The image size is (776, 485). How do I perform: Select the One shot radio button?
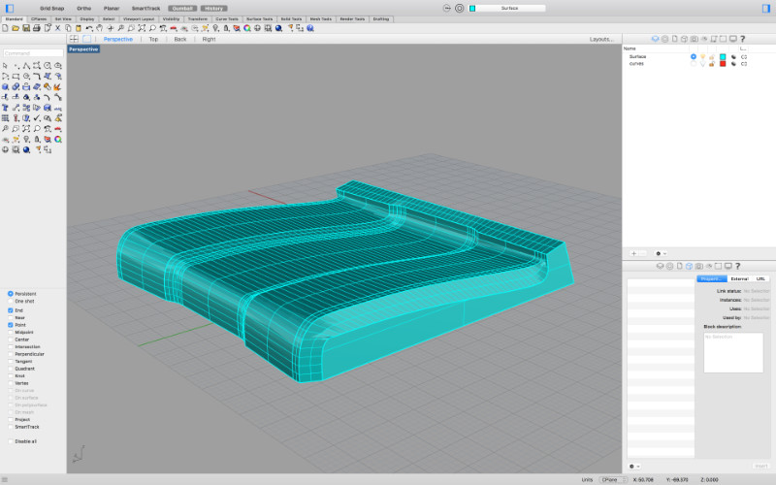click(11, 301)
